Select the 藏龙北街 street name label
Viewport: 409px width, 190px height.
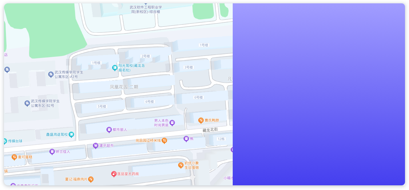click(x=210, y=130)
